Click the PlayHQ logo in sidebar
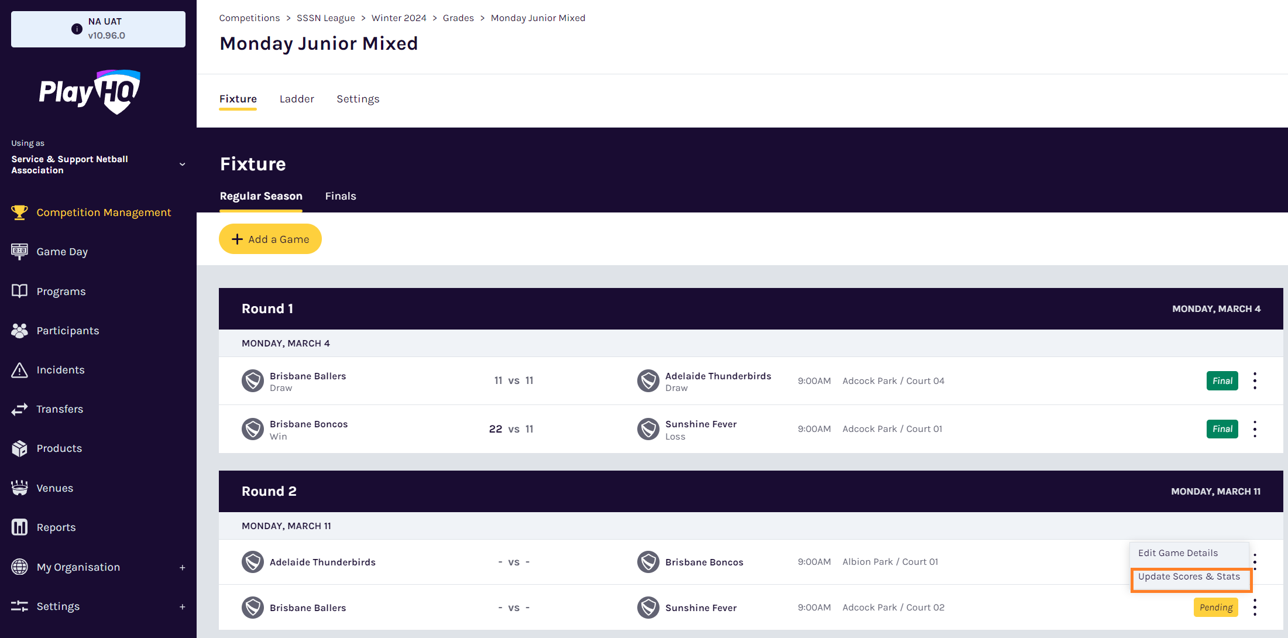The height and width of the screenshot is (638, 1288). [90, 92]
